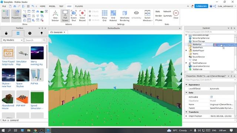Image resolution: width=237 pixels, height=133 pixels.
Task: Activate Full Screen mode
Action: [x=65, y=16]
